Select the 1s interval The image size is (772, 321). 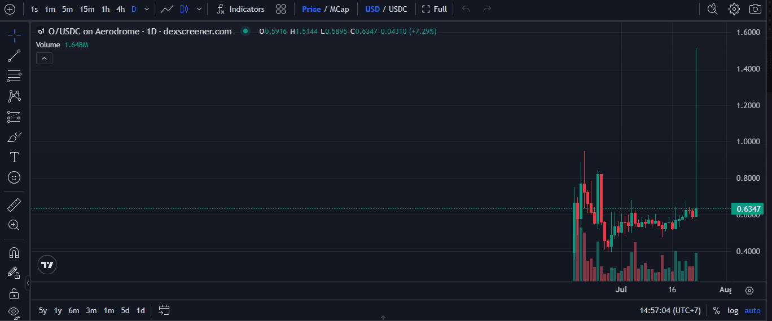tap(34, 9)
